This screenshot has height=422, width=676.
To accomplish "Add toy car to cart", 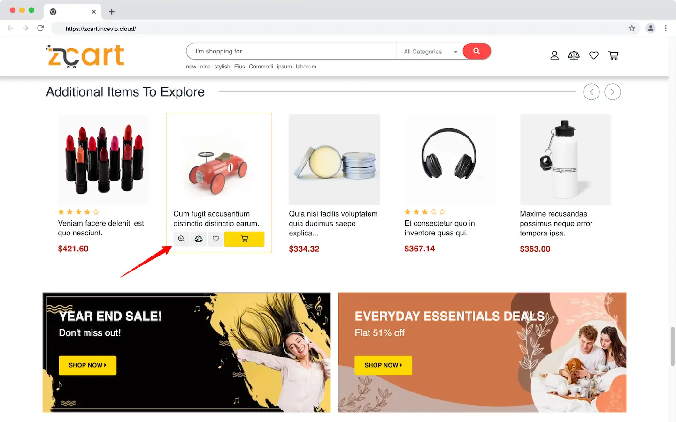I will click(x=244, y=239).
